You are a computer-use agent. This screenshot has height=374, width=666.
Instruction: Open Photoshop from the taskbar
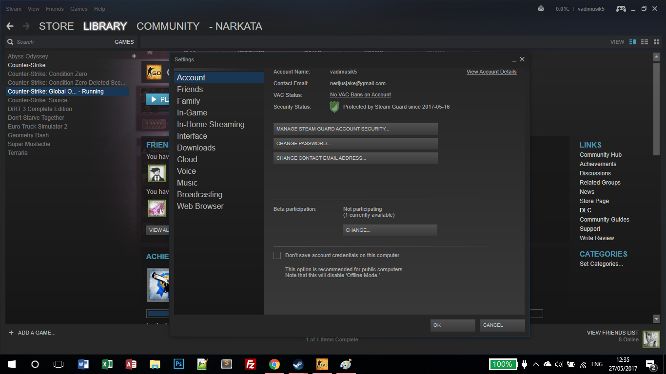click(178, 364)
